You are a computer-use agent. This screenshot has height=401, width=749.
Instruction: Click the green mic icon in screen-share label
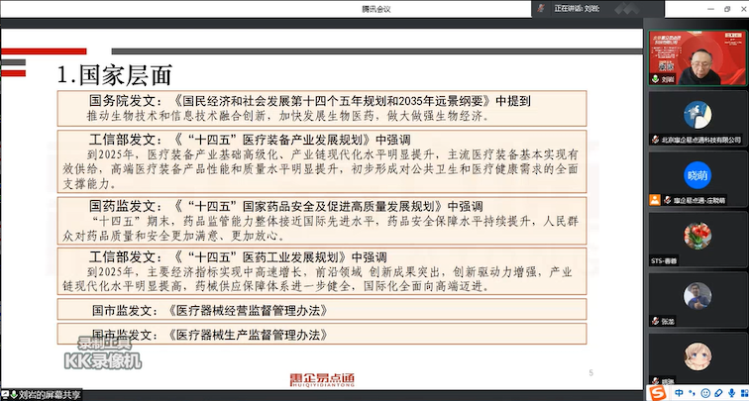(14, 395)
